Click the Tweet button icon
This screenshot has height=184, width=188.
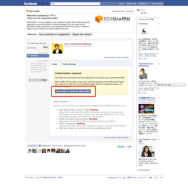(121, 147)
